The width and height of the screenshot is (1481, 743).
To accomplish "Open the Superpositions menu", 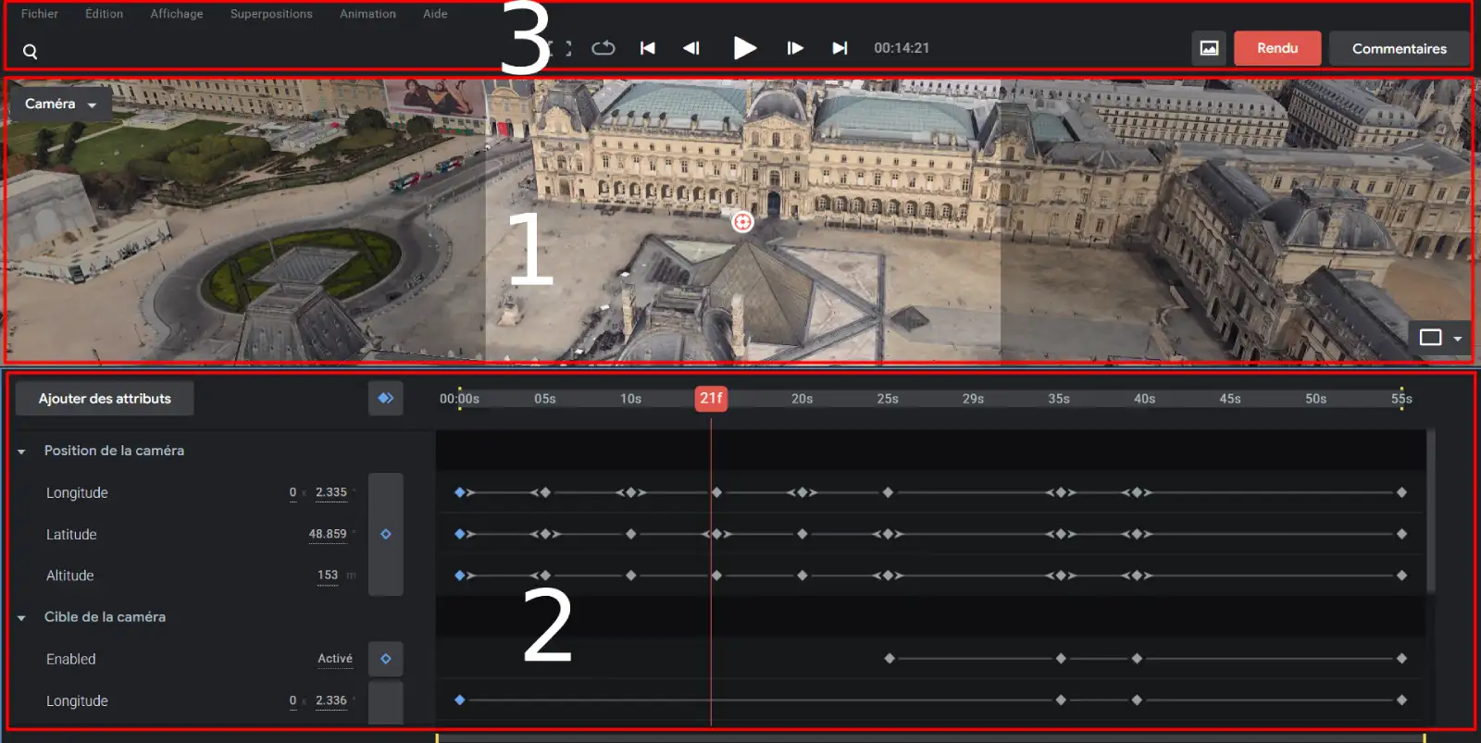I will 271,14.
